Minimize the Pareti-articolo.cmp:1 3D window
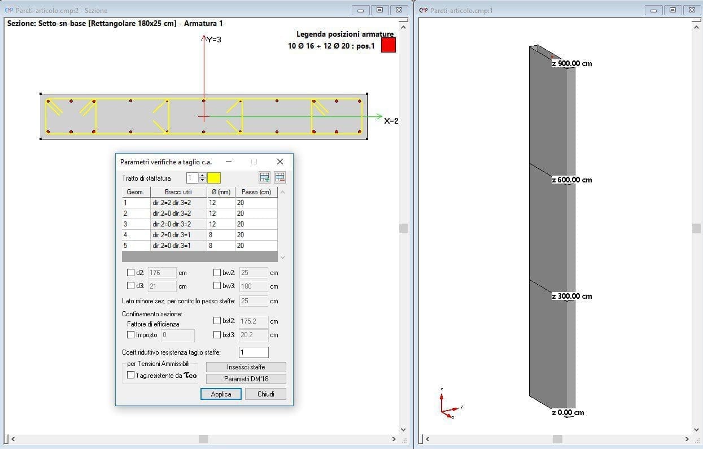703x449 pixels. click(654, 10)
